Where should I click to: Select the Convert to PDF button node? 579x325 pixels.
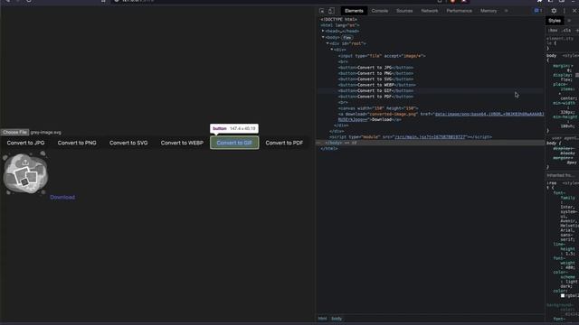pyautogui.click(x=376, y=97)
